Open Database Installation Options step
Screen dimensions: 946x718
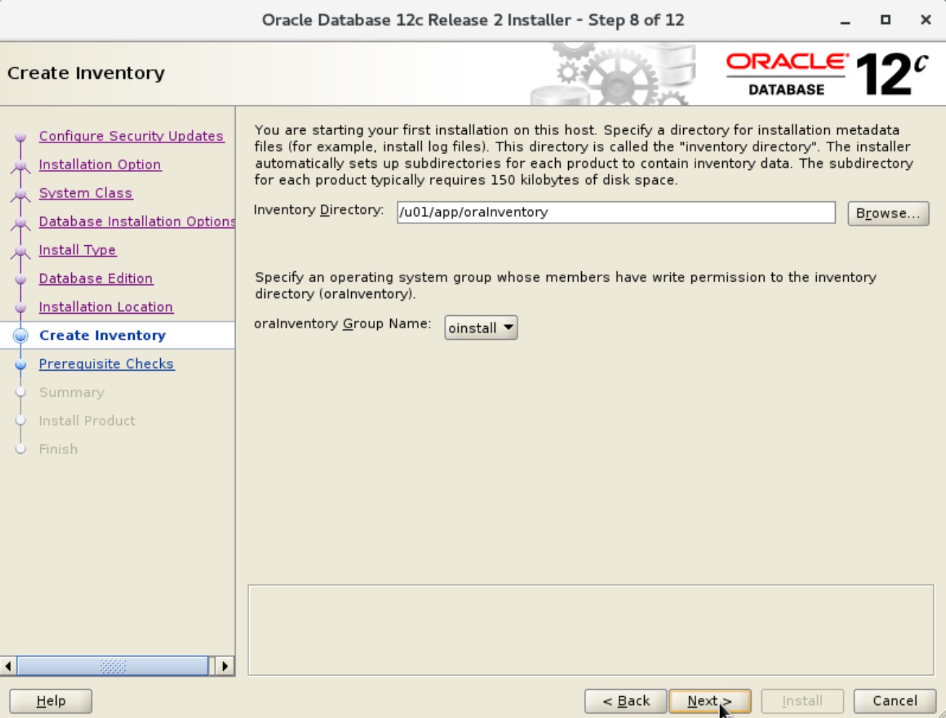point(137,221)
